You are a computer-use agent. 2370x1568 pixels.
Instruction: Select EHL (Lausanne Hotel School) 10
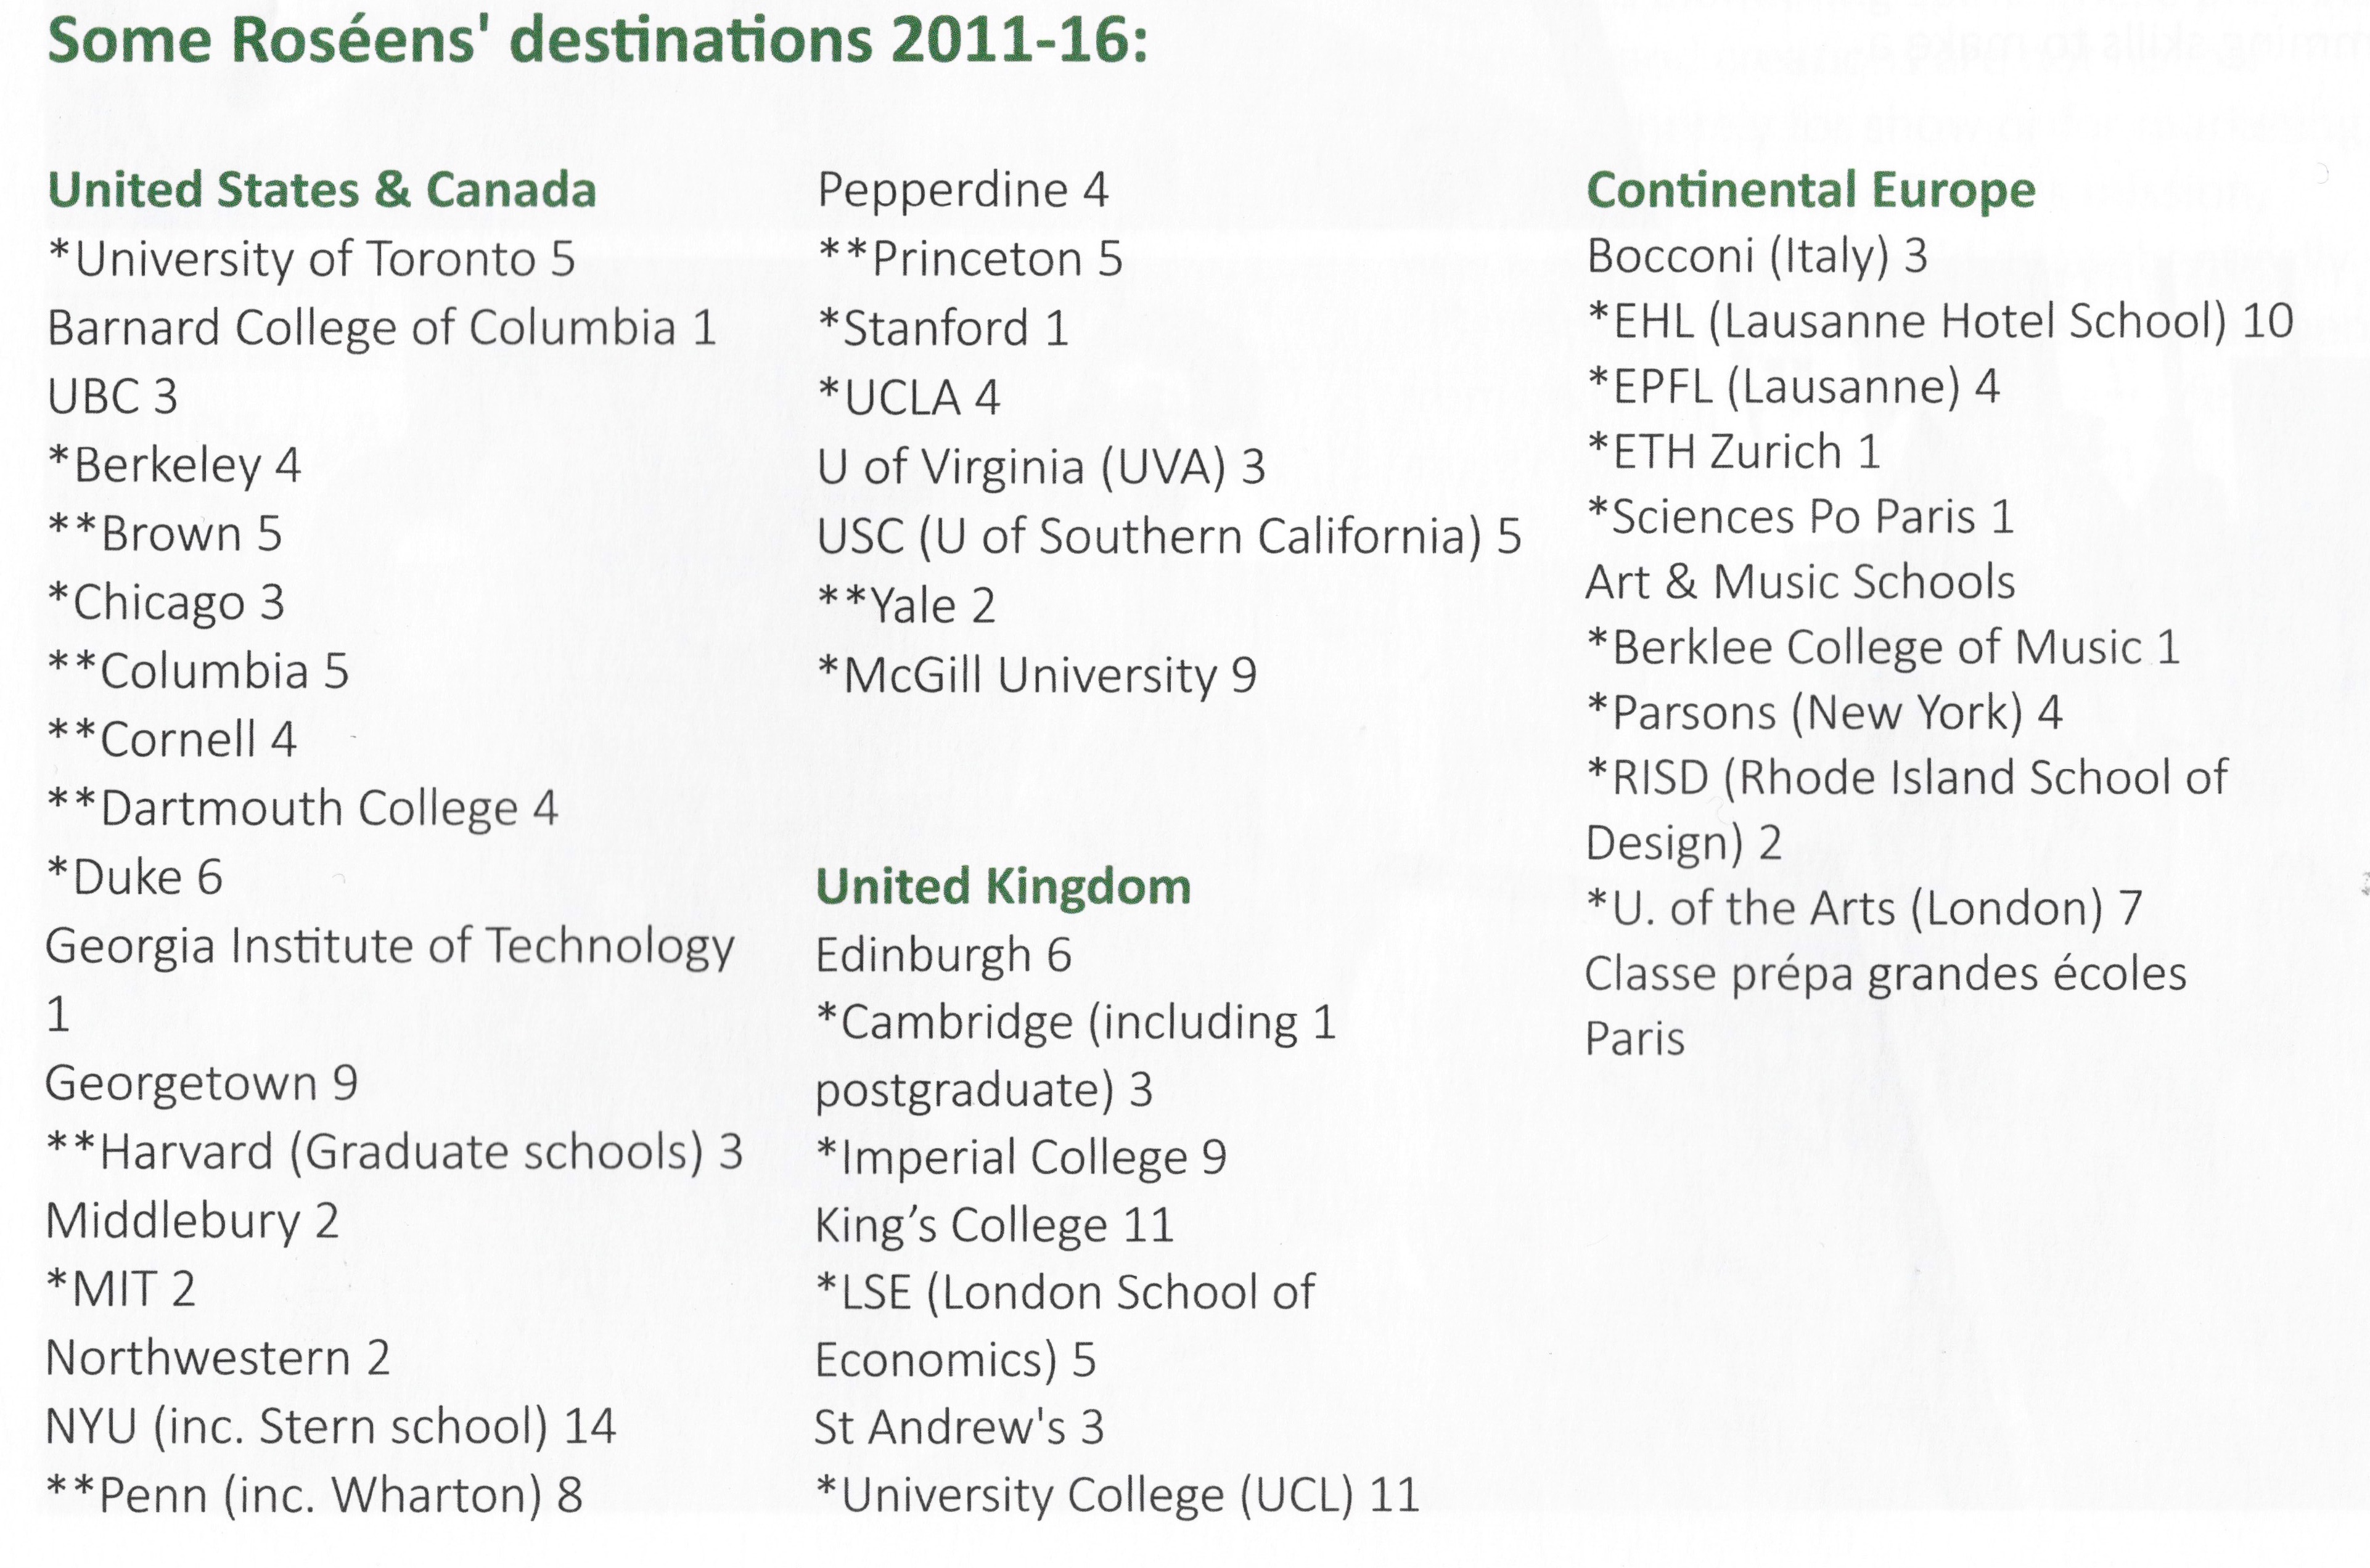[x=1940, y=322]
